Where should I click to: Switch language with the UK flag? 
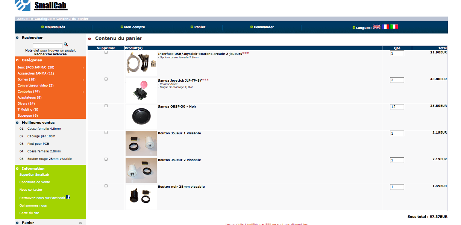coord(376,27)
